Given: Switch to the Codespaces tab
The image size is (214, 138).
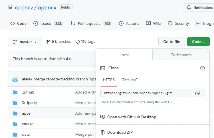Looking at the screenshot, I should [x=181, y=55].
